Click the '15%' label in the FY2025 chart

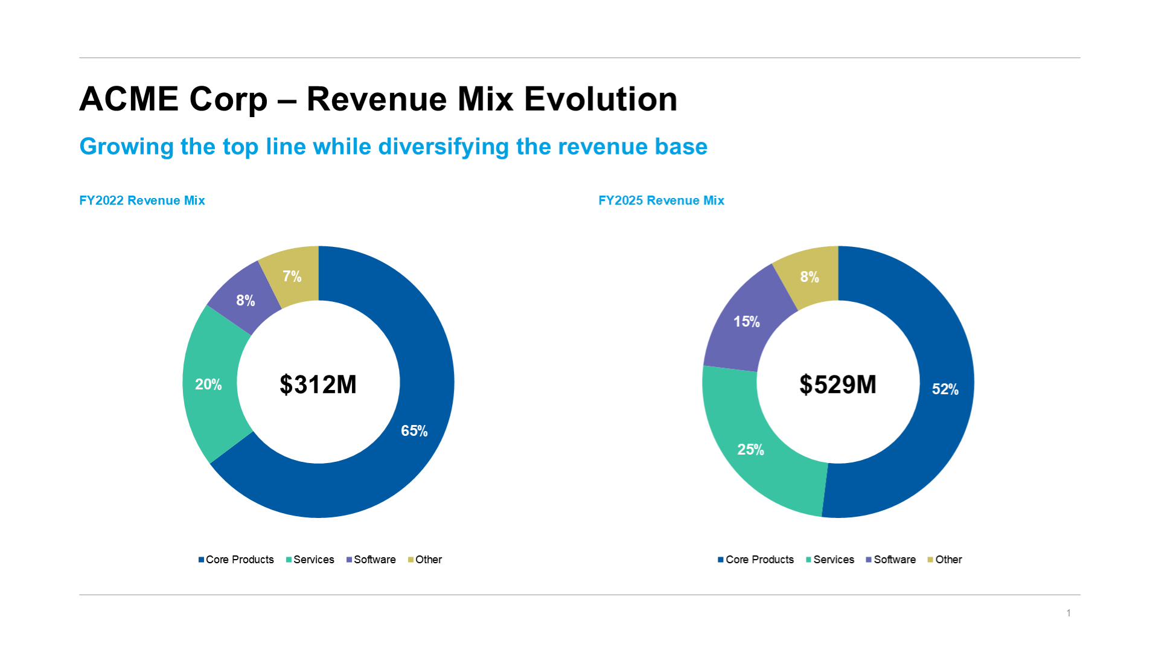click(x=747, y=322)
